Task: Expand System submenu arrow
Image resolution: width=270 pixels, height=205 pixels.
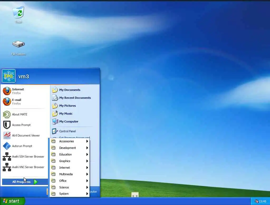Action: pos(87,194)
